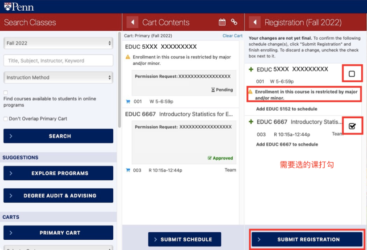Click the share link icon in Cart Contents
This screenshot has height=250, width=367.
coord(234,22)
